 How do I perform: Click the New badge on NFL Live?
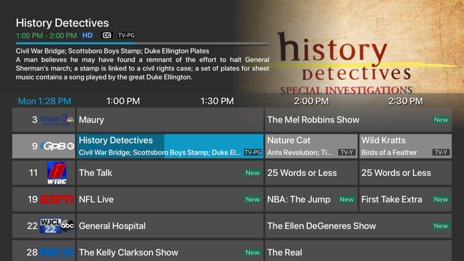[x=253, y=199]
